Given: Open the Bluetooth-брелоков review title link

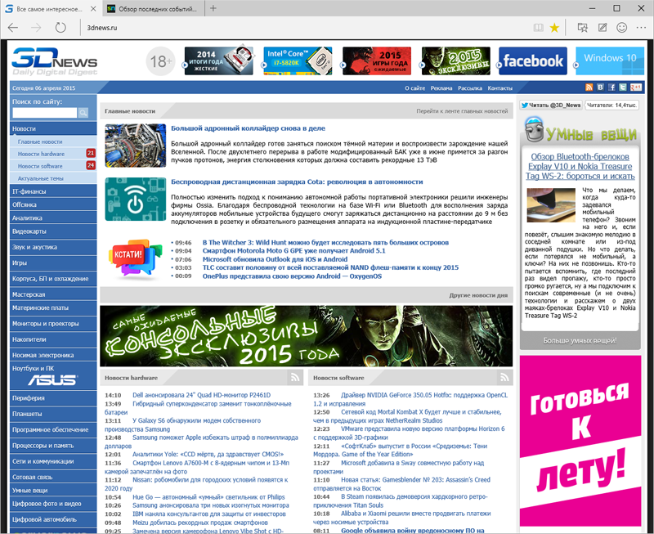Looking at the screenshot, I should click(x=580, y=167).
